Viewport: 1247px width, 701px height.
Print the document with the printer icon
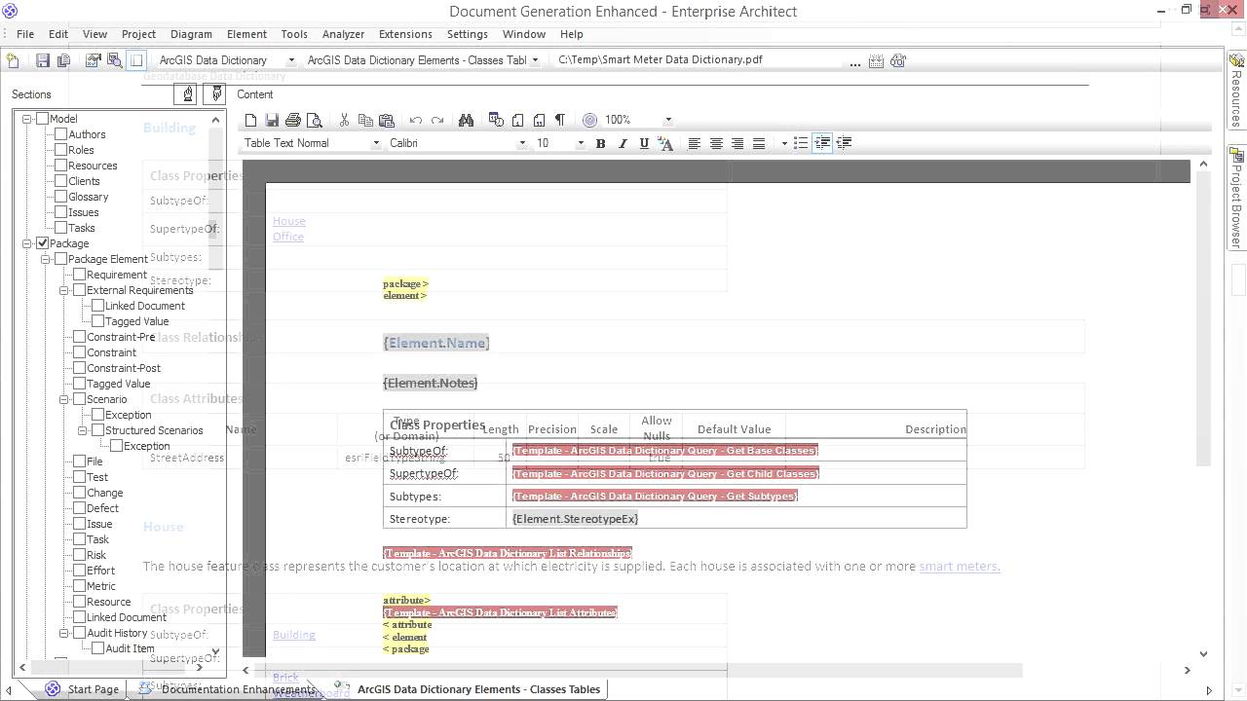click(293, 120)
